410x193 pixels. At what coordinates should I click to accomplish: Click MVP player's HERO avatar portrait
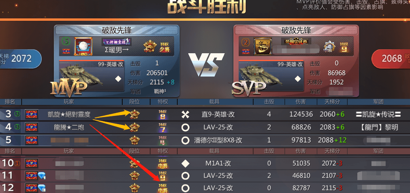[83, 46]
